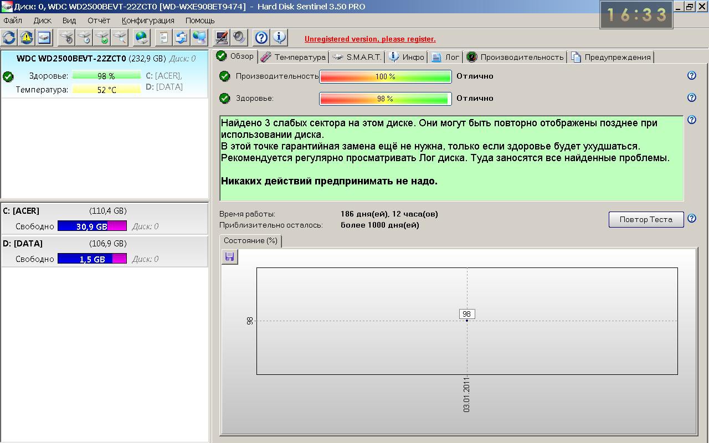Select disk WDC WD2500BEVT-22ZCT0 in list
This screenshot has height=443, width=709.
point(105,74)
